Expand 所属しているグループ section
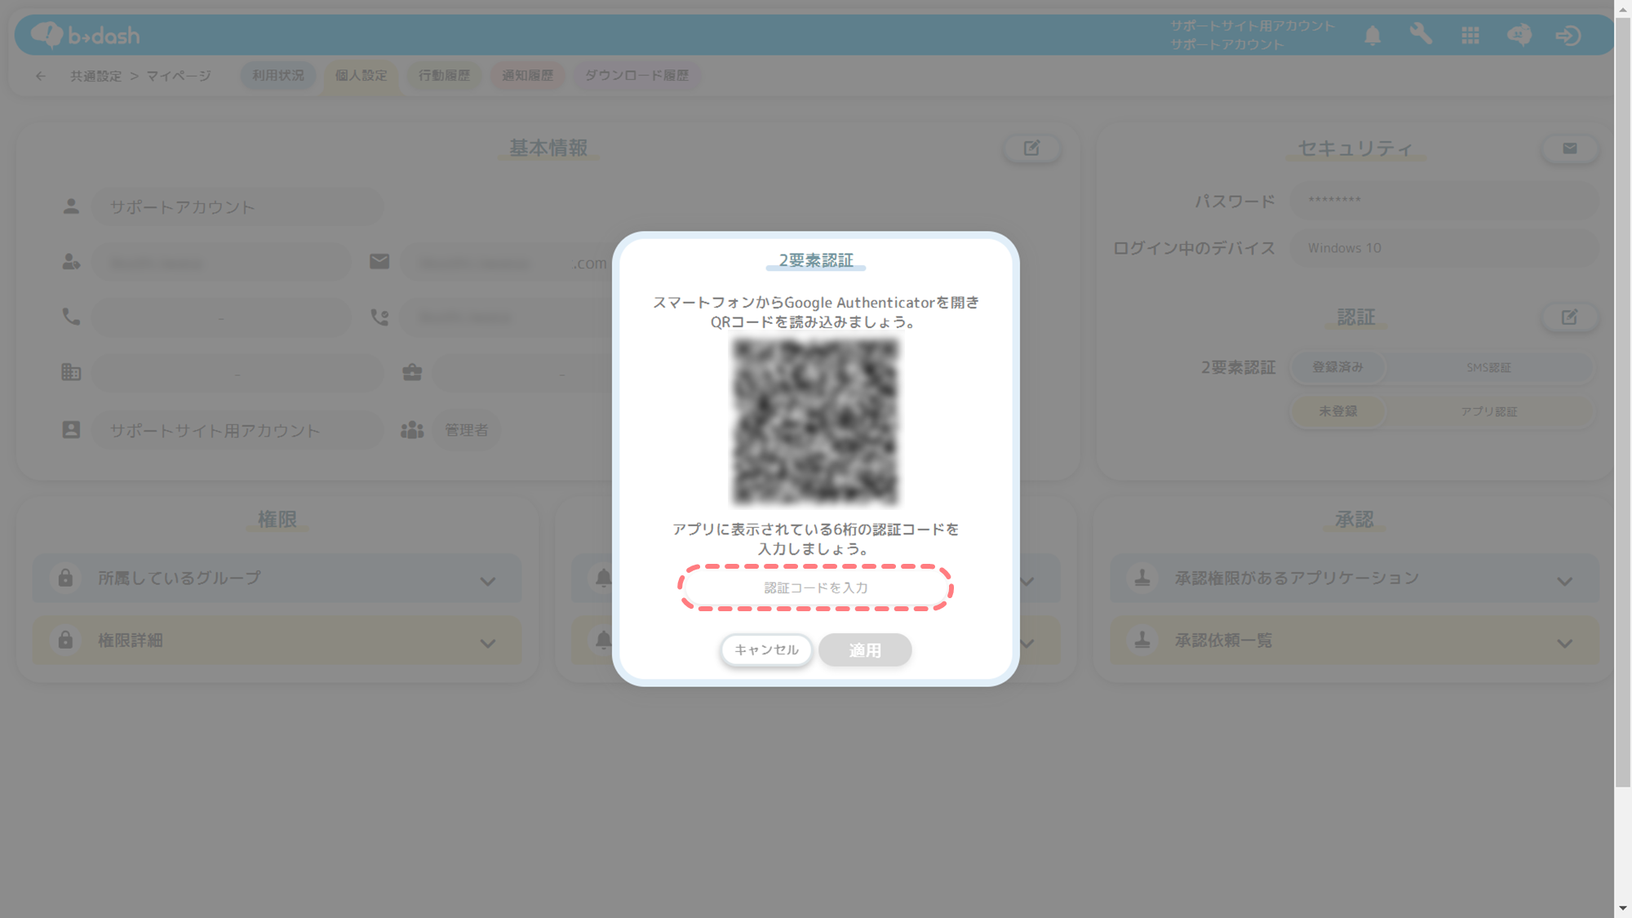 click(487, 581)
